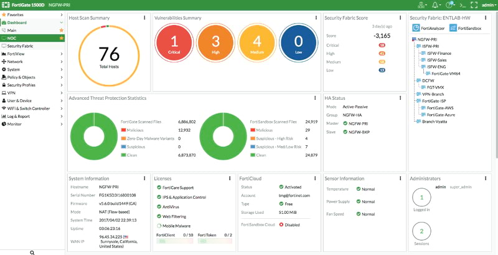Select Branch-Vyatta in fabric tree
The height and width of the screenshot is (255, 498).
pyautogui.click(x=431, y=122)
